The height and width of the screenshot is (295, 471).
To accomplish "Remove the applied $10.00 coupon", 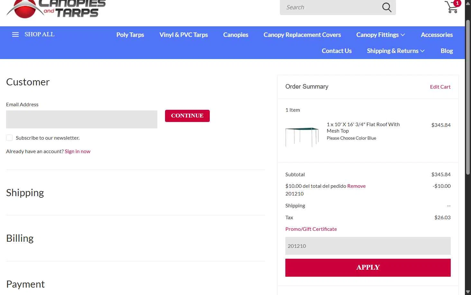I will tap(356, 186).
